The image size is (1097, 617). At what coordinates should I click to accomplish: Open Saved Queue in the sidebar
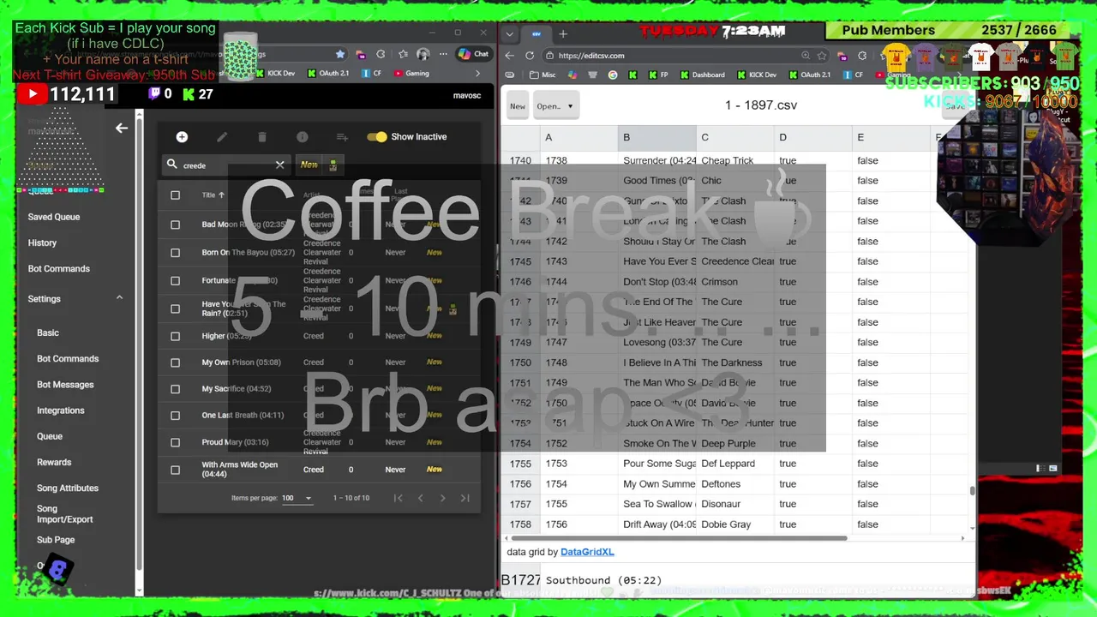coord(54,217)
